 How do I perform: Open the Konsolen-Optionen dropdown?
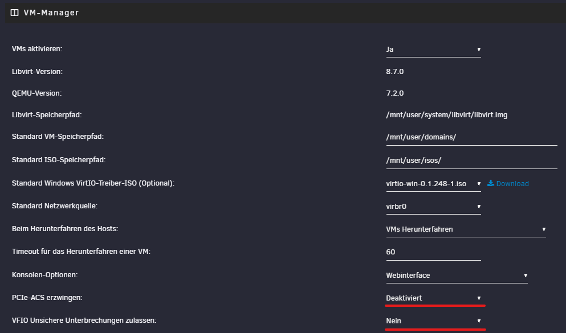pyautogui.click(x=457, y=276)
